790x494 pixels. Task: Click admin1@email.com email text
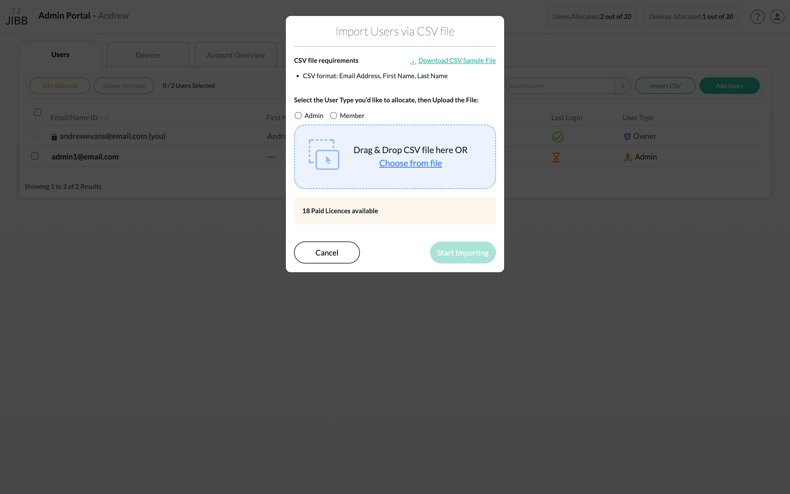coord(85,156)
